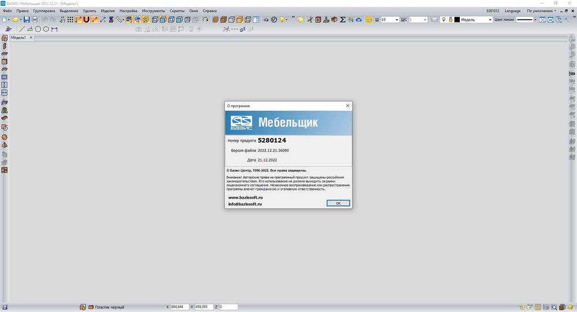Click the zoom-to-fit icon at toolbar right
The image size is (577, 312).
click(542, 20)
